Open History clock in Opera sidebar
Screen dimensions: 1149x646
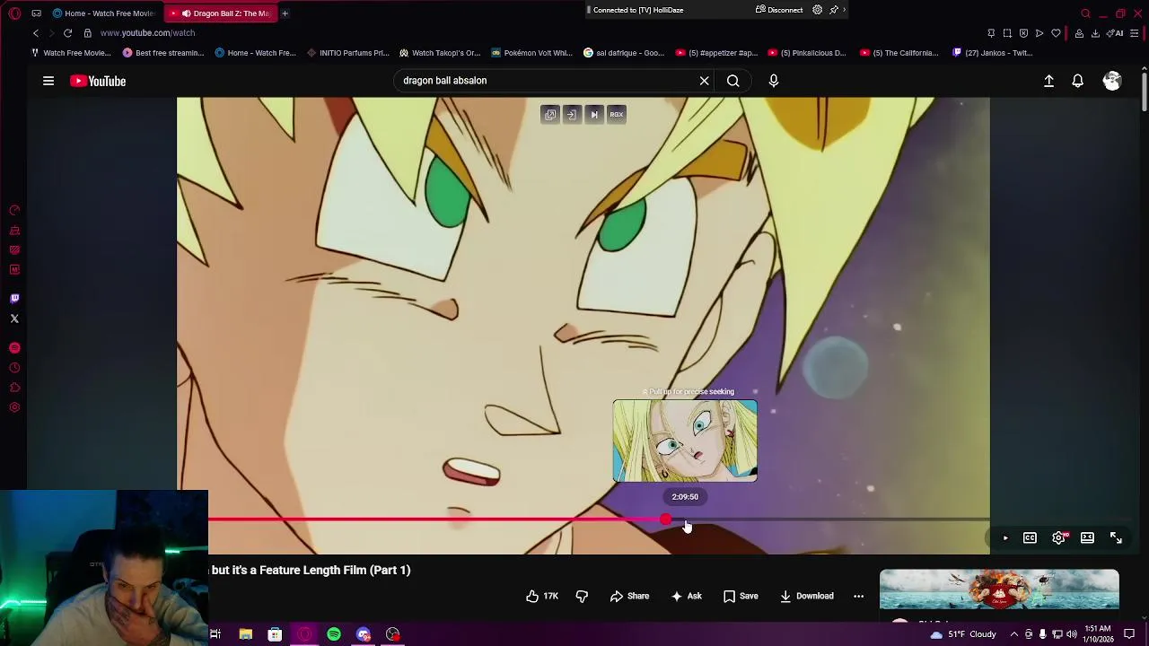[14, 368]
